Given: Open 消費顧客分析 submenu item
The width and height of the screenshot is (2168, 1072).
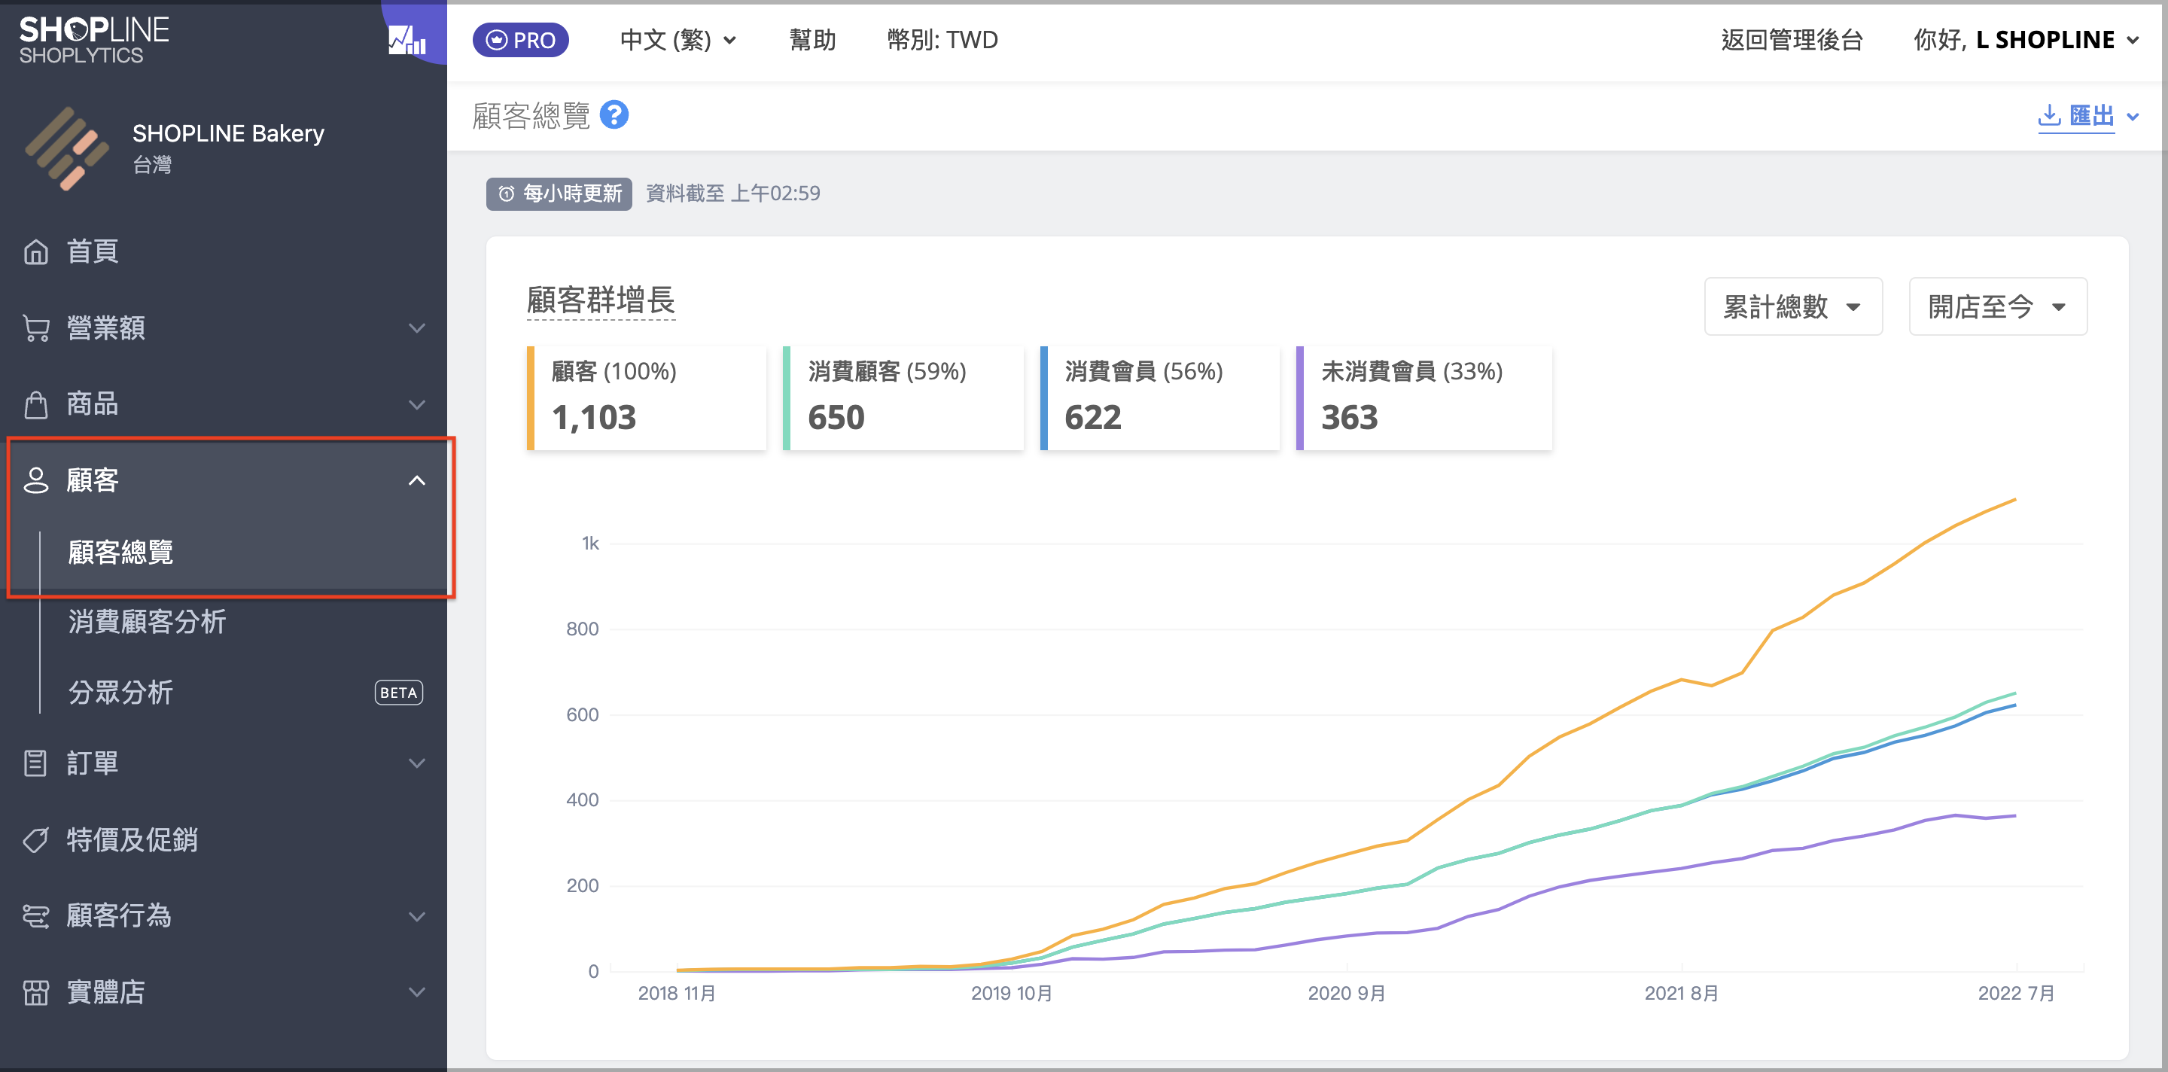Looking at the screenshot, I should (147, 621).
